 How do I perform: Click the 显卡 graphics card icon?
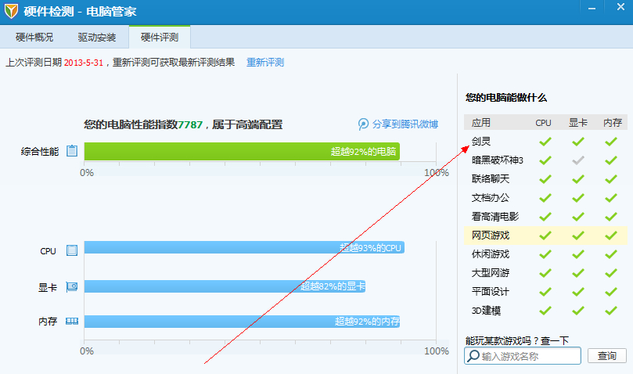[x=72, y=287]
